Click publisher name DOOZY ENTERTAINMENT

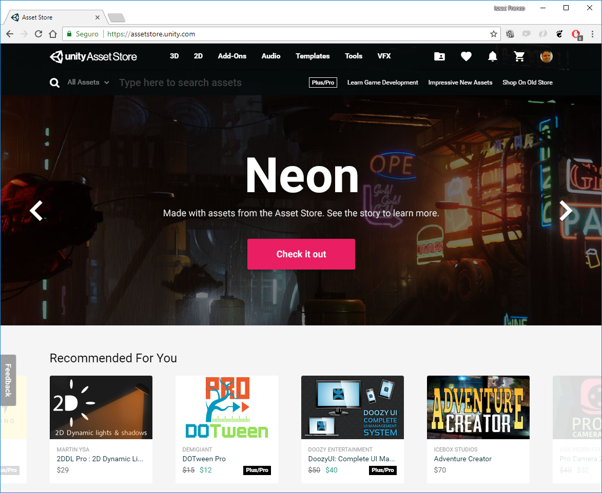point(340,449)
